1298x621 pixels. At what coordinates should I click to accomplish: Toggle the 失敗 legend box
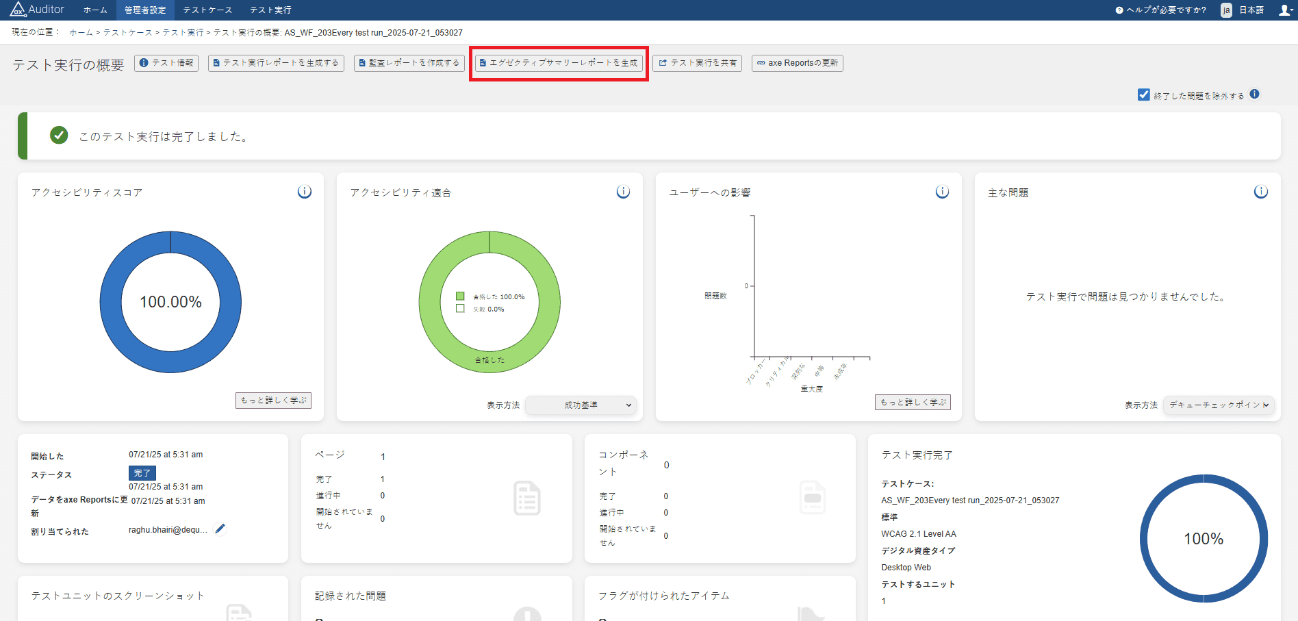pos(460,309)
